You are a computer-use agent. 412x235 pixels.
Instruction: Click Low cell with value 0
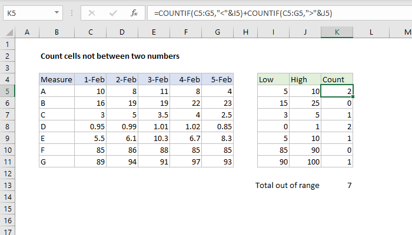(273, 127)
